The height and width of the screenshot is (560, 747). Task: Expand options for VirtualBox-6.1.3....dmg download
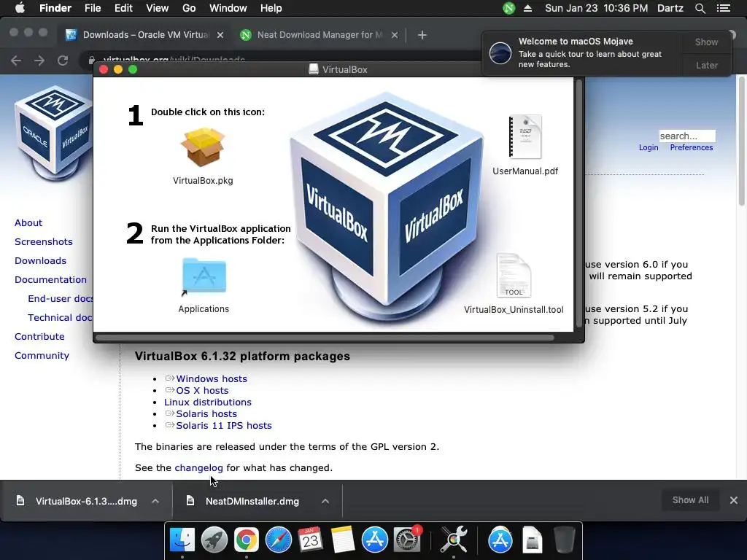point(155,501)
